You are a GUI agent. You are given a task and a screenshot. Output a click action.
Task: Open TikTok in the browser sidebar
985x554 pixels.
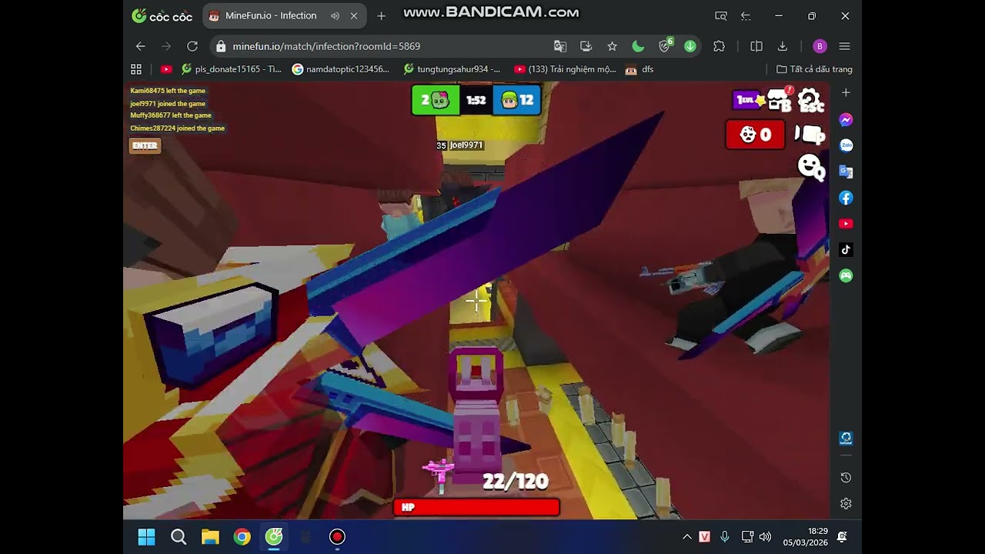(846, 249)
